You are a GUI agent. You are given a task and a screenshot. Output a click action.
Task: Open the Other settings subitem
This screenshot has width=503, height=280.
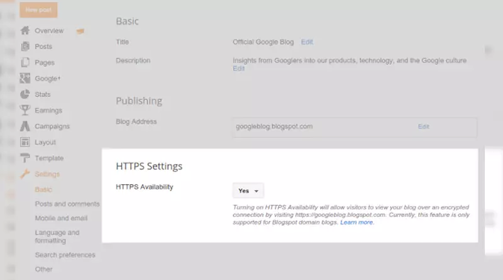43,269
